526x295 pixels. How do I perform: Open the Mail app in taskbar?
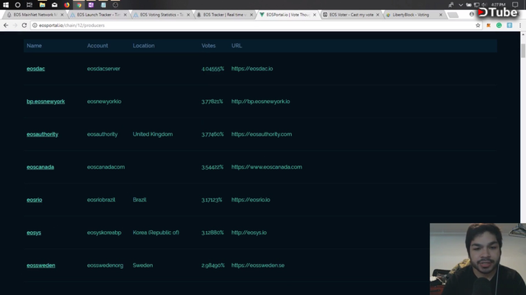54,5
